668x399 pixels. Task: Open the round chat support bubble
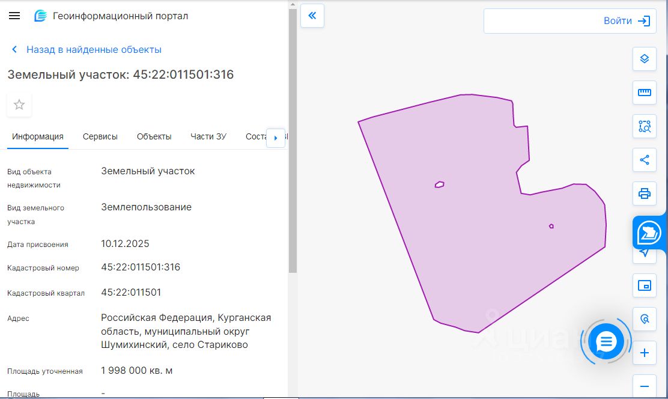606,341
